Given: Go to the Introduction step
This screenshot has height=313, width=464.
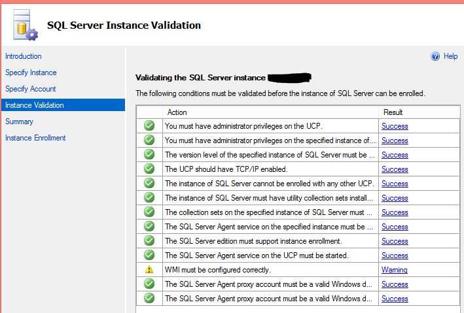Looking at the screenshot, I should click(x=24, y=56).
